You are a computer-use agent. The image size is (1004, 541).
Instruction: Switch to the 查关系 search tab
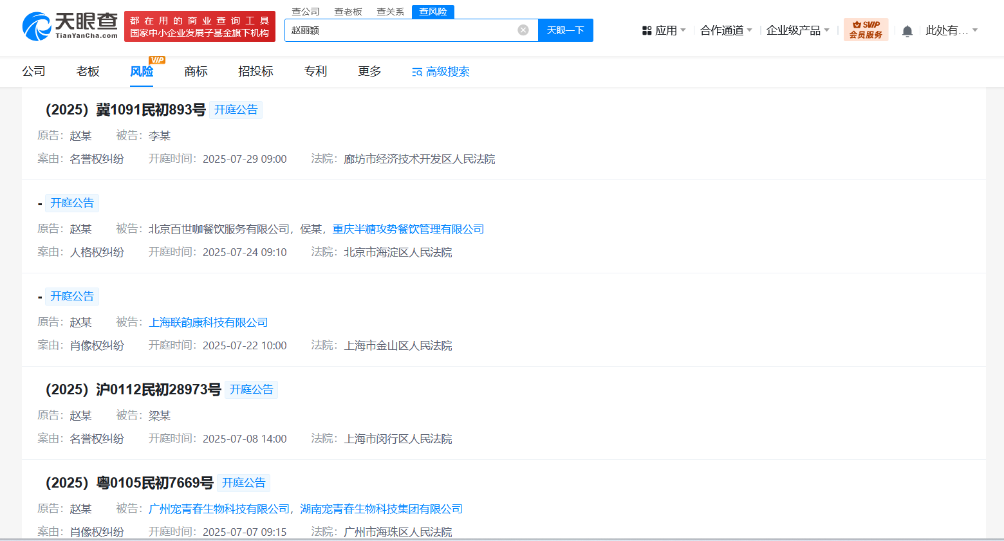pyautogui.click(x=391, y=12)
